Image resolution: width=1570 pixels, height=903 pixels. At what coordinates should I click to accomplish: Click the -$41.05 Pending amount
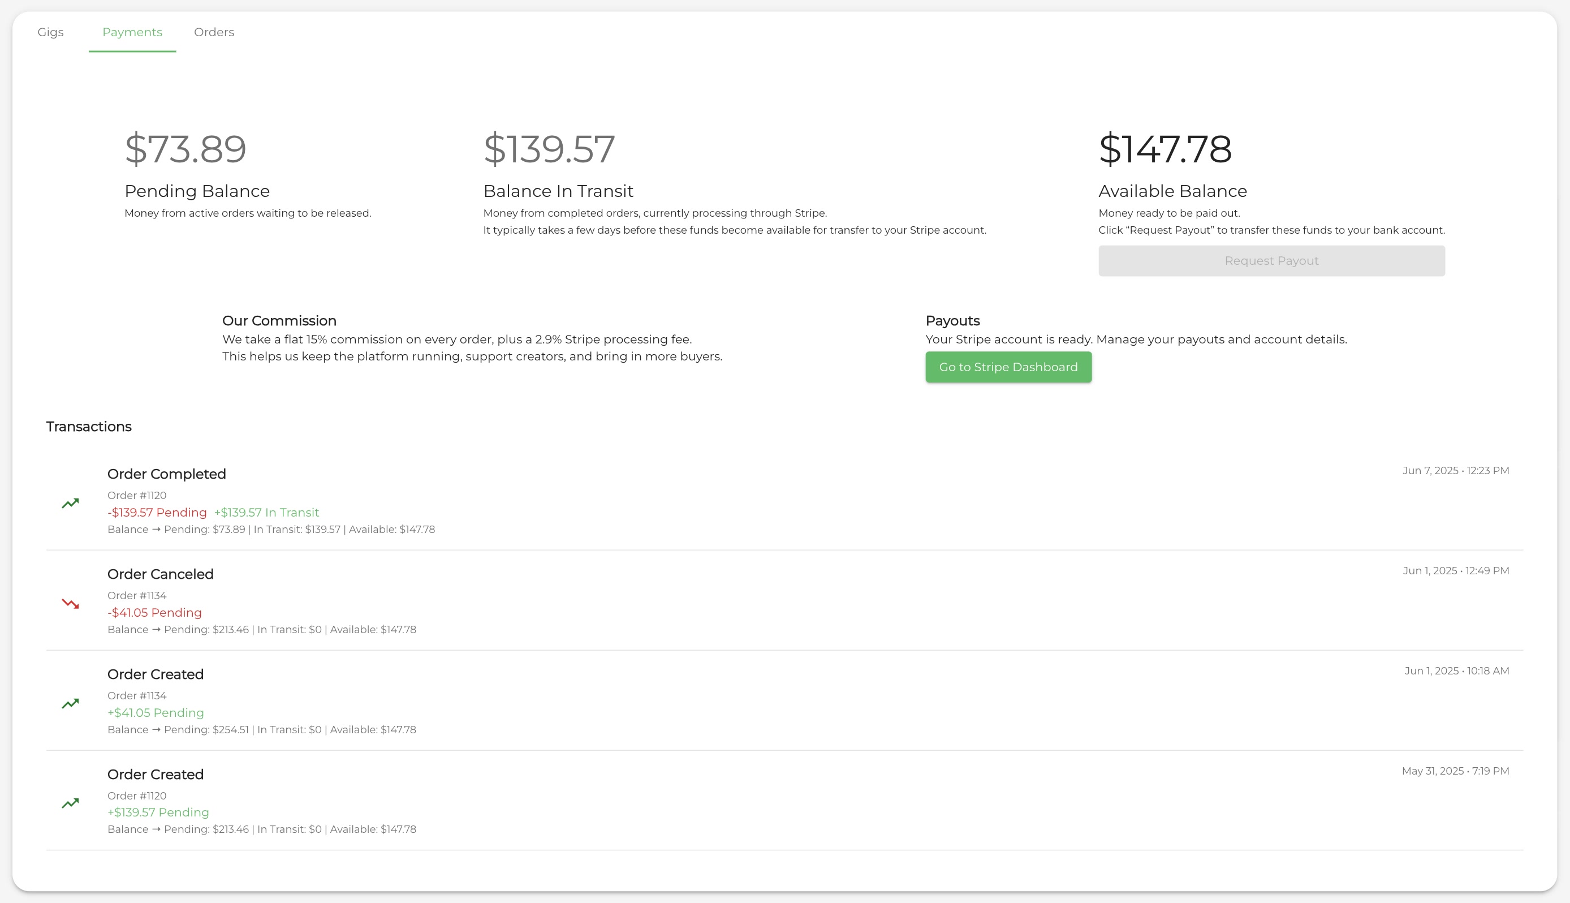[x=154, y=613]
